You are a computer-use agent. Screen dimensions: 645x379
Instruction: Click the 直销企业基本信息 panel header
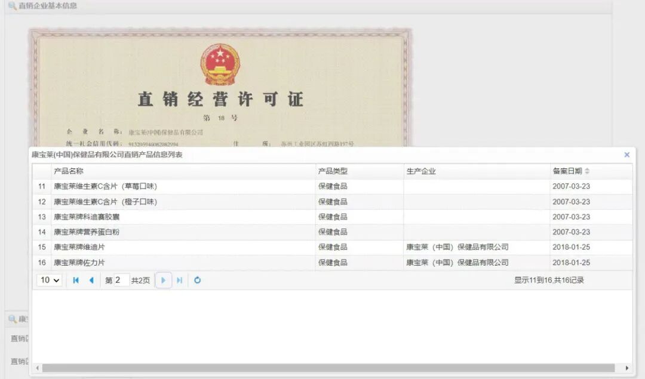coord(309,6)
